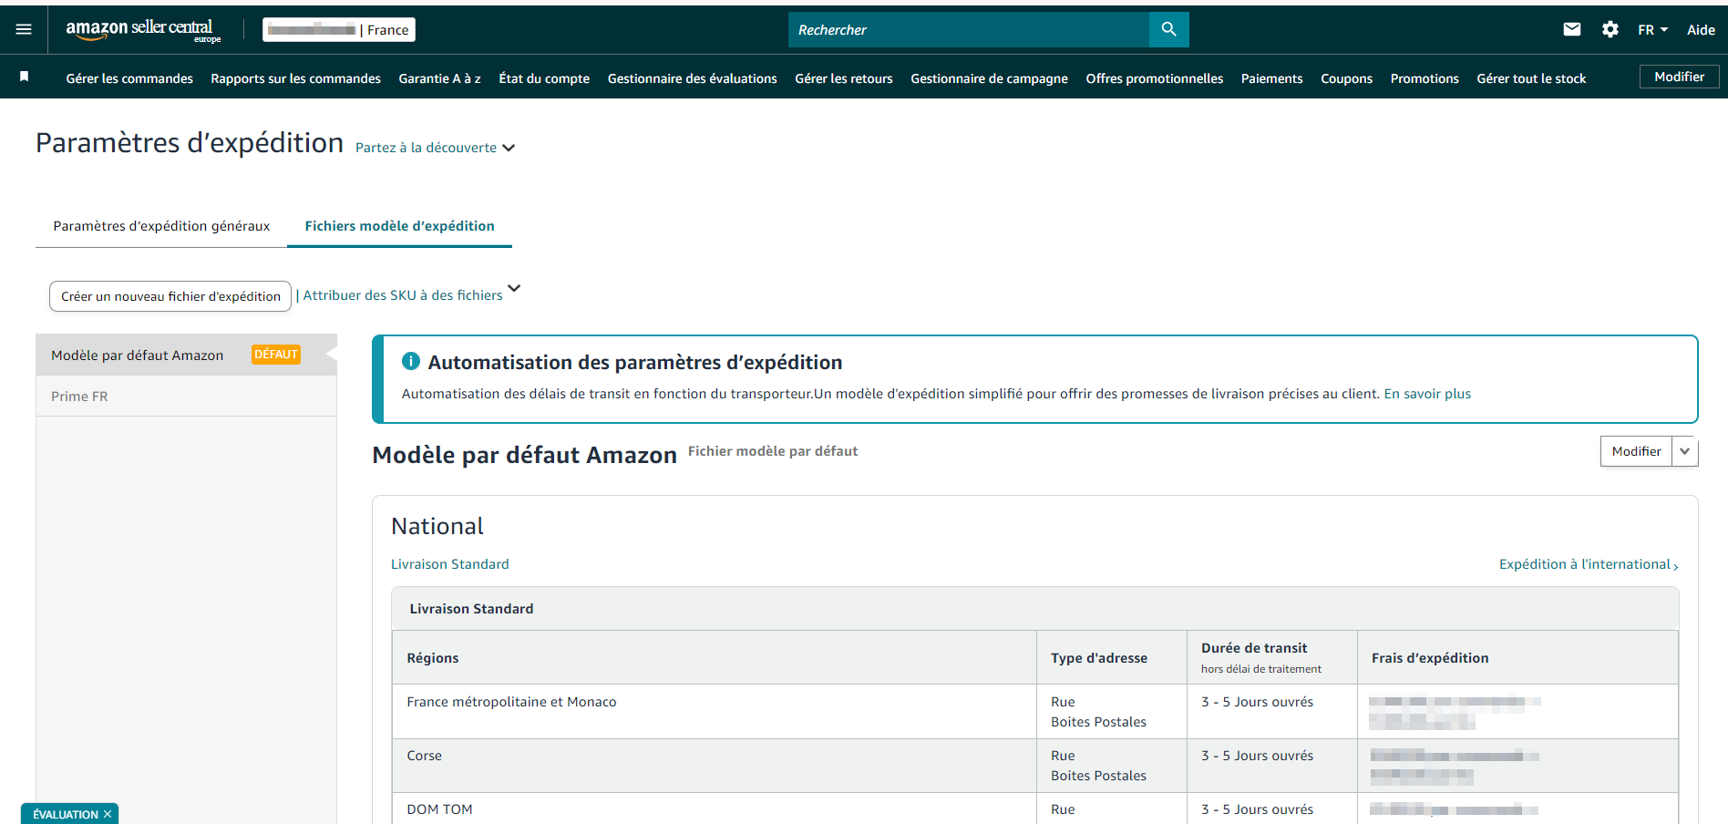Click Modifier in the navigation bar
Image resolution: width=1728 pixels, height=824 pixels.
click(x=1679, y=77)
